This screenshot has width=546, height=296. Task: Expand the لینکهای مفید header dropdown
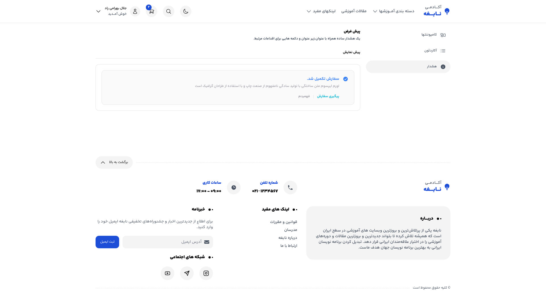pos(321,11)
